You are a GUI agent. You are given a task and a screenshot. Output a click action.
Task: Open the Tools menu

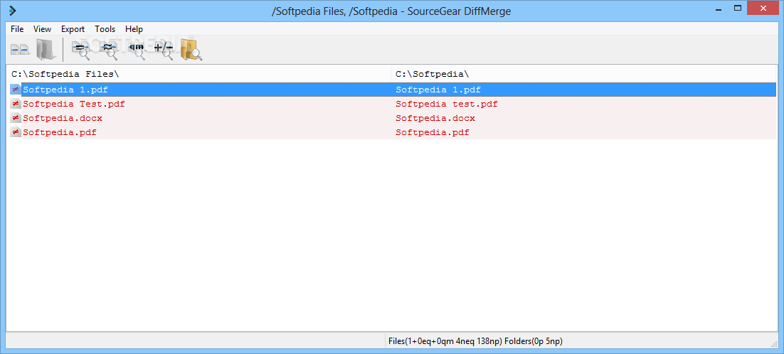tap(105, 29)
